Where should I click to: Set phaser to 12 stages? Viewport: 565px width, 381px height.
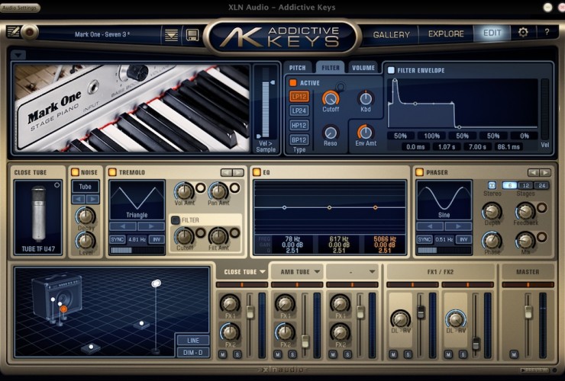[526, 185]
